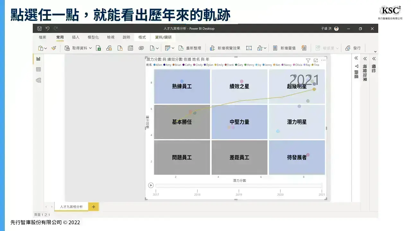Open the Paste dropdown arrow
The image size is (411, 231).
point(46,48)
